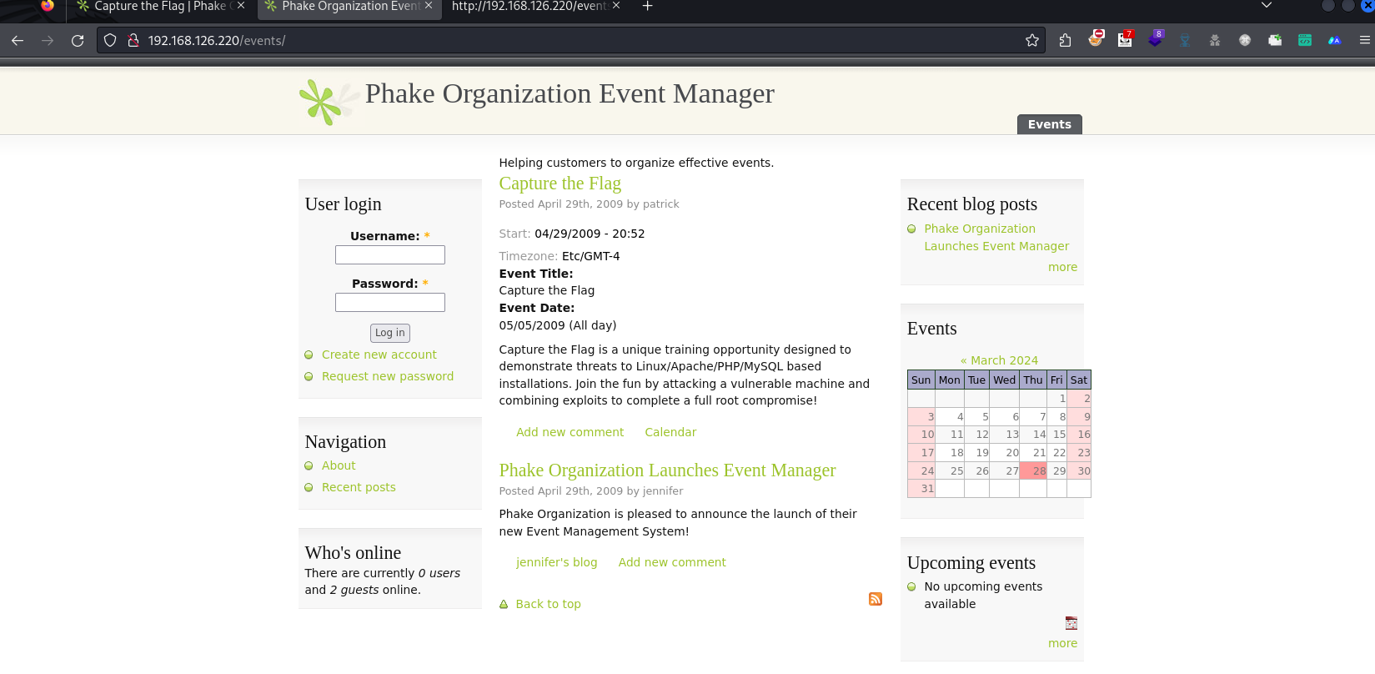Go back with the browser back arrow
This screenshot has height=674, width=1375.
(x=18, y=40)
